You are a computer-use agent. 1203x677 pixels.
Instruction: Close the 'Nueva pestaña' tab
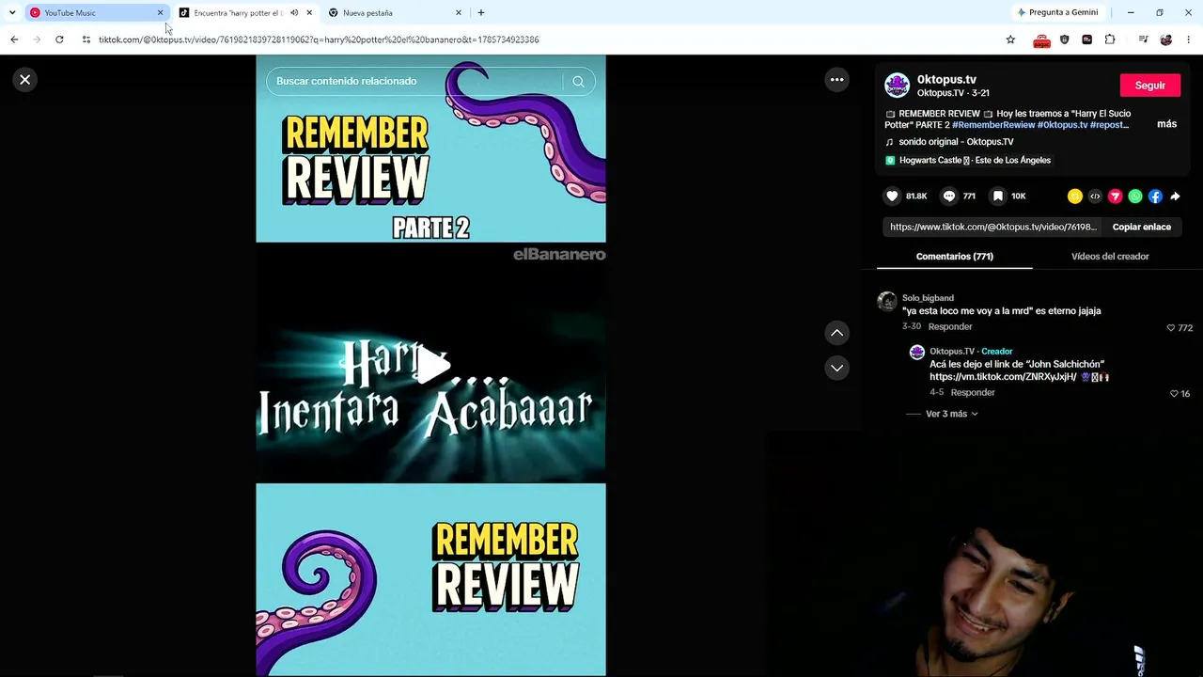pyautogui.click(x=459, y=13)
